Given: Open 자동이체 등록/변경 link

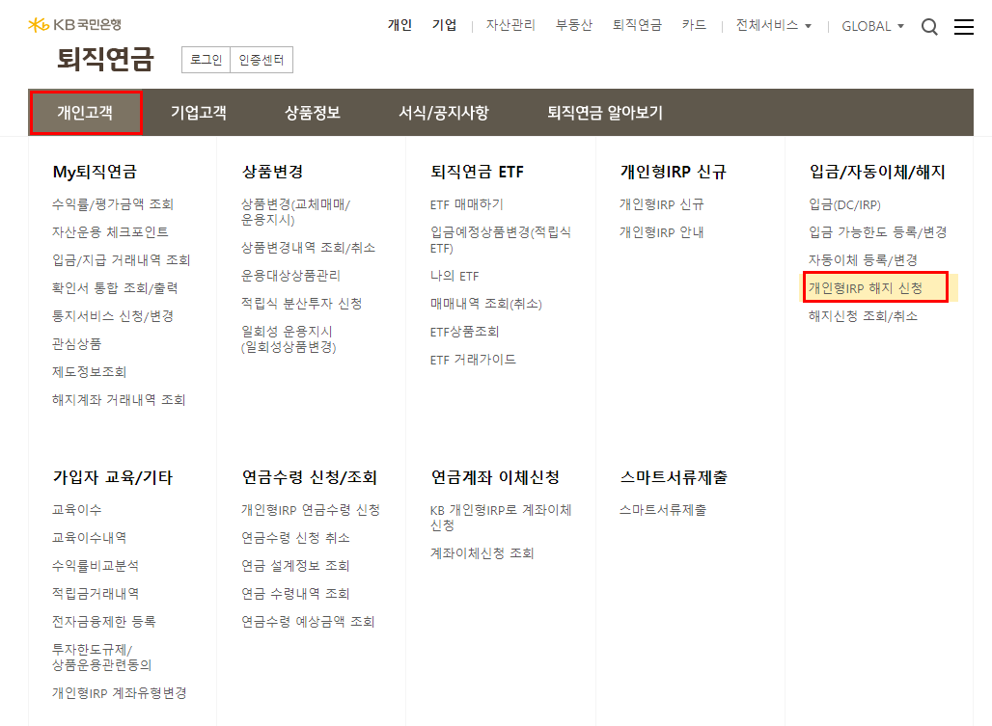Looking at the screenshot, I should point(863,259).
